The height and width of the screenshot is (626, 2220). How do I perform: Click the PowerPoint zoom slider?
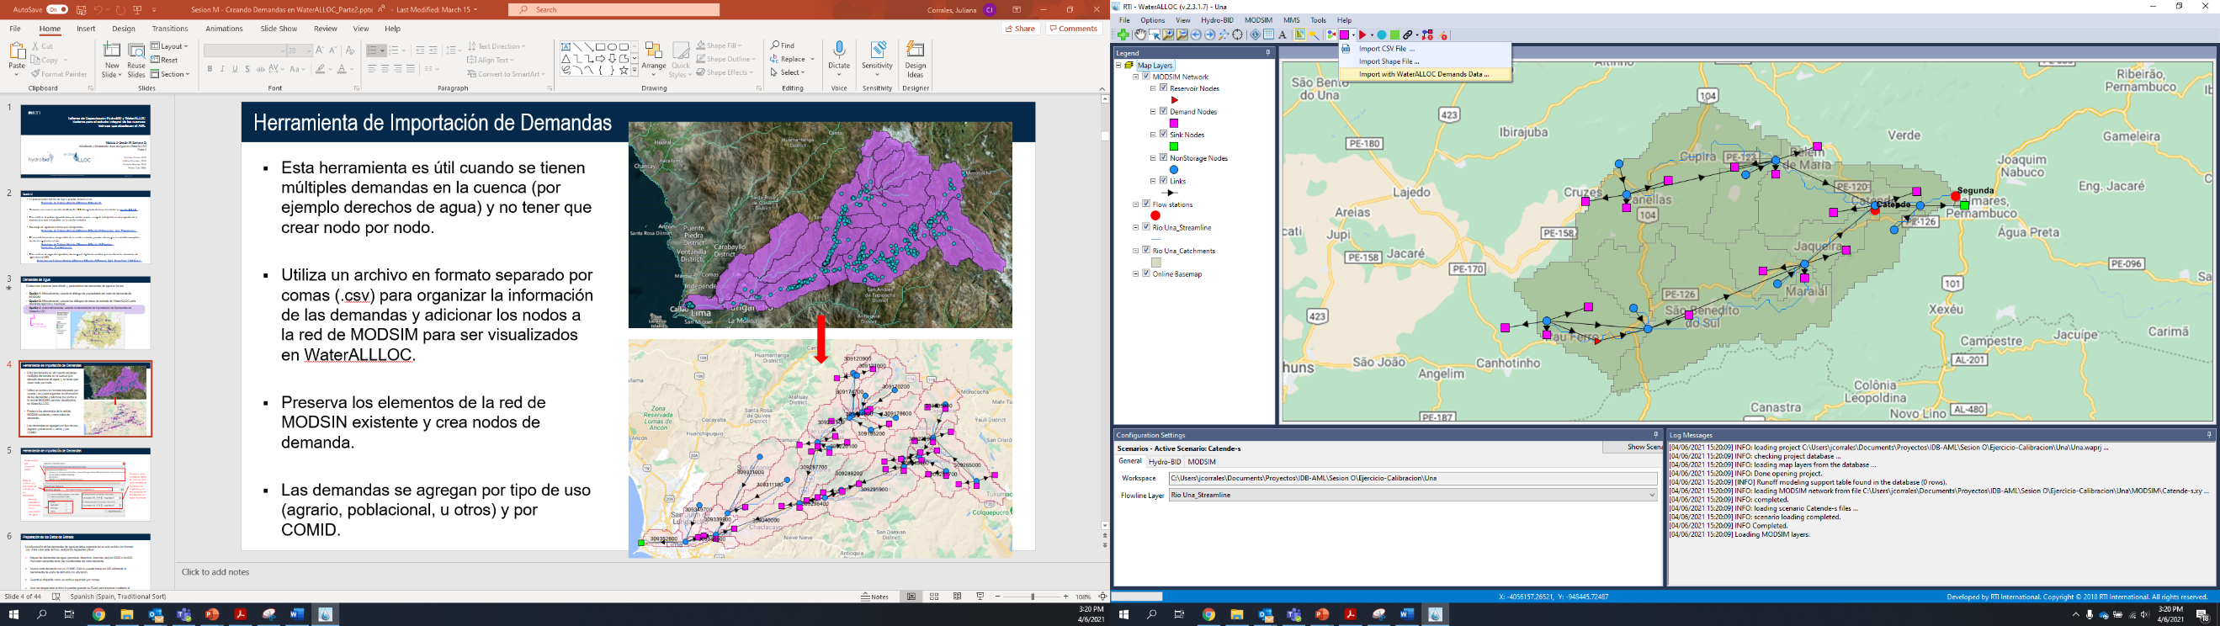coord(1033,596)
